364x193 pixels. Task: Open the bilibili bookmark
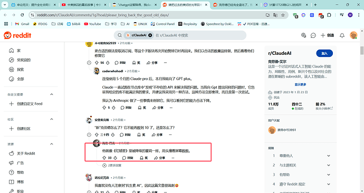[x=73, y=24]
